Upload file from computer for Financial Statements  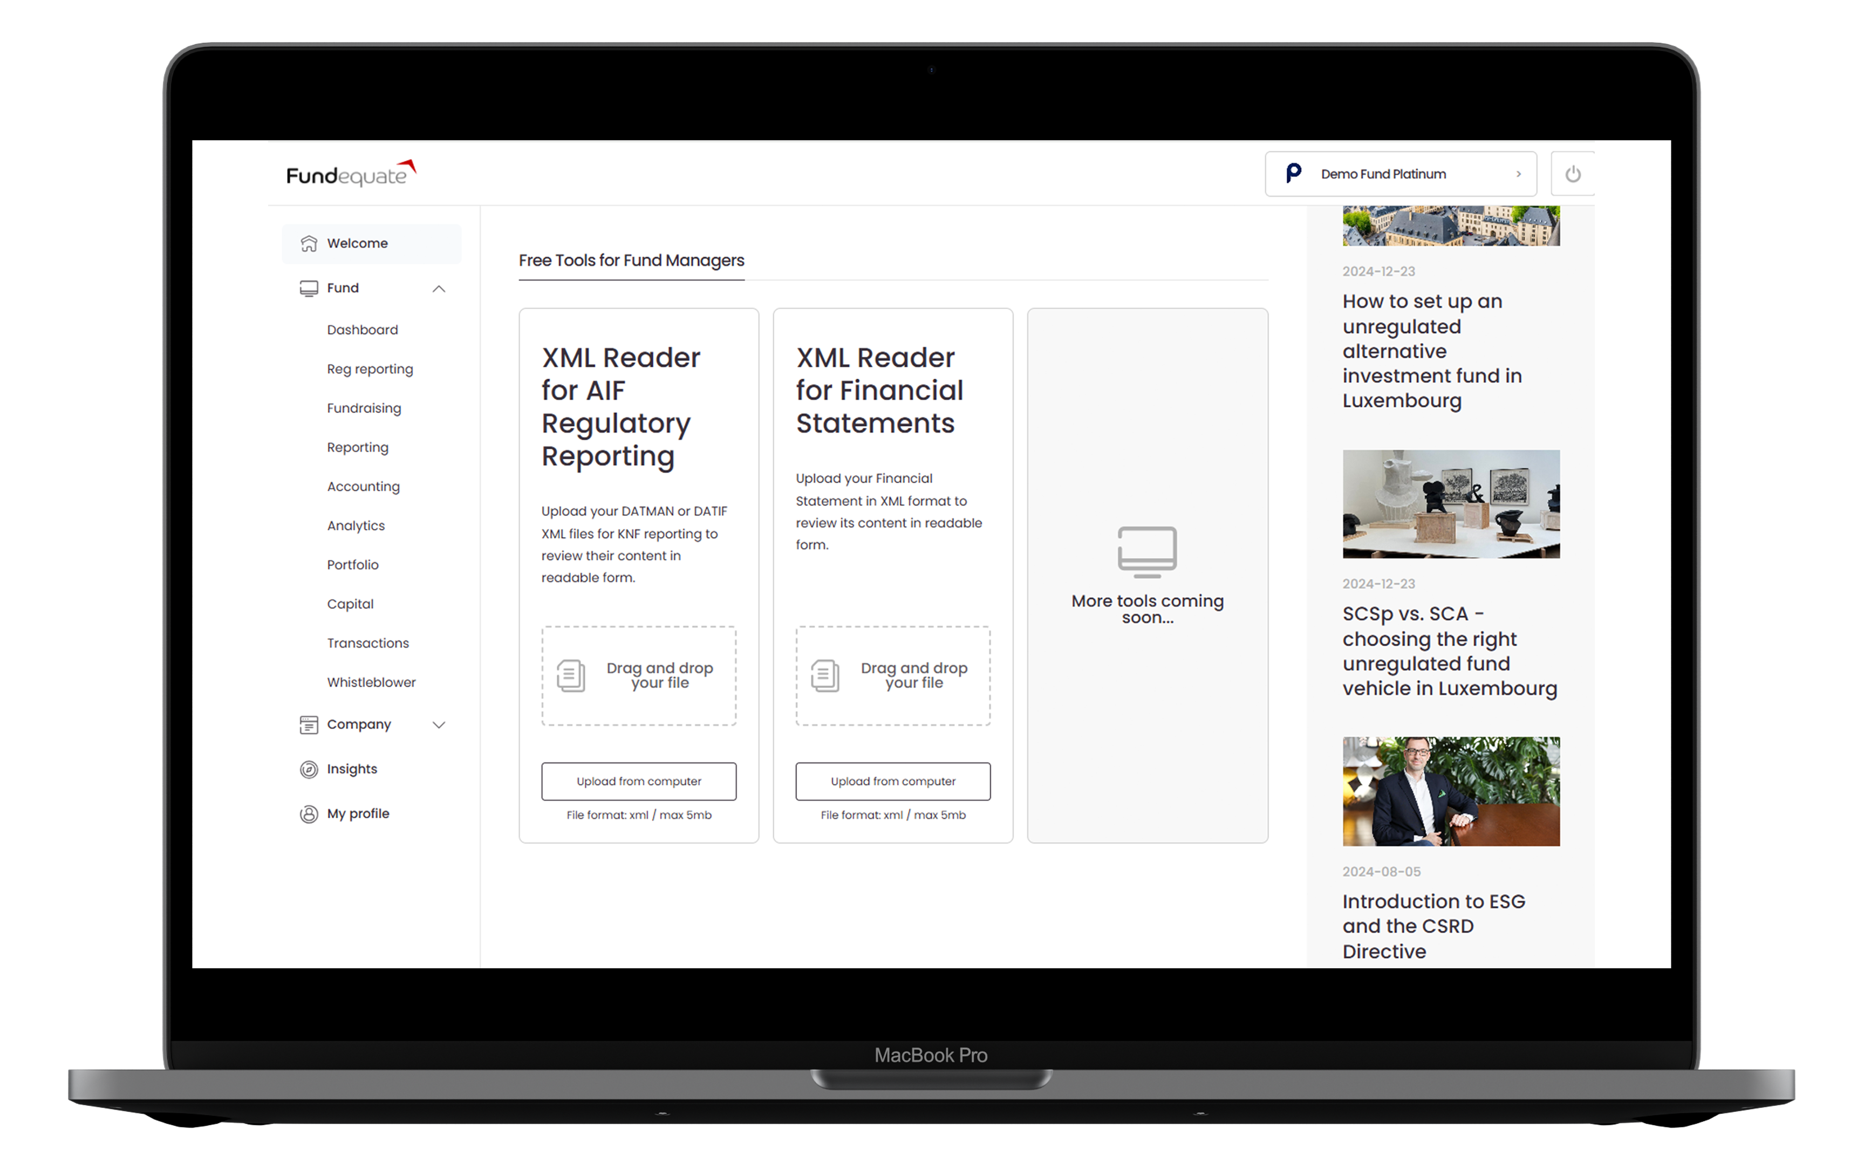pyautogui.click(x=892, y=781)
